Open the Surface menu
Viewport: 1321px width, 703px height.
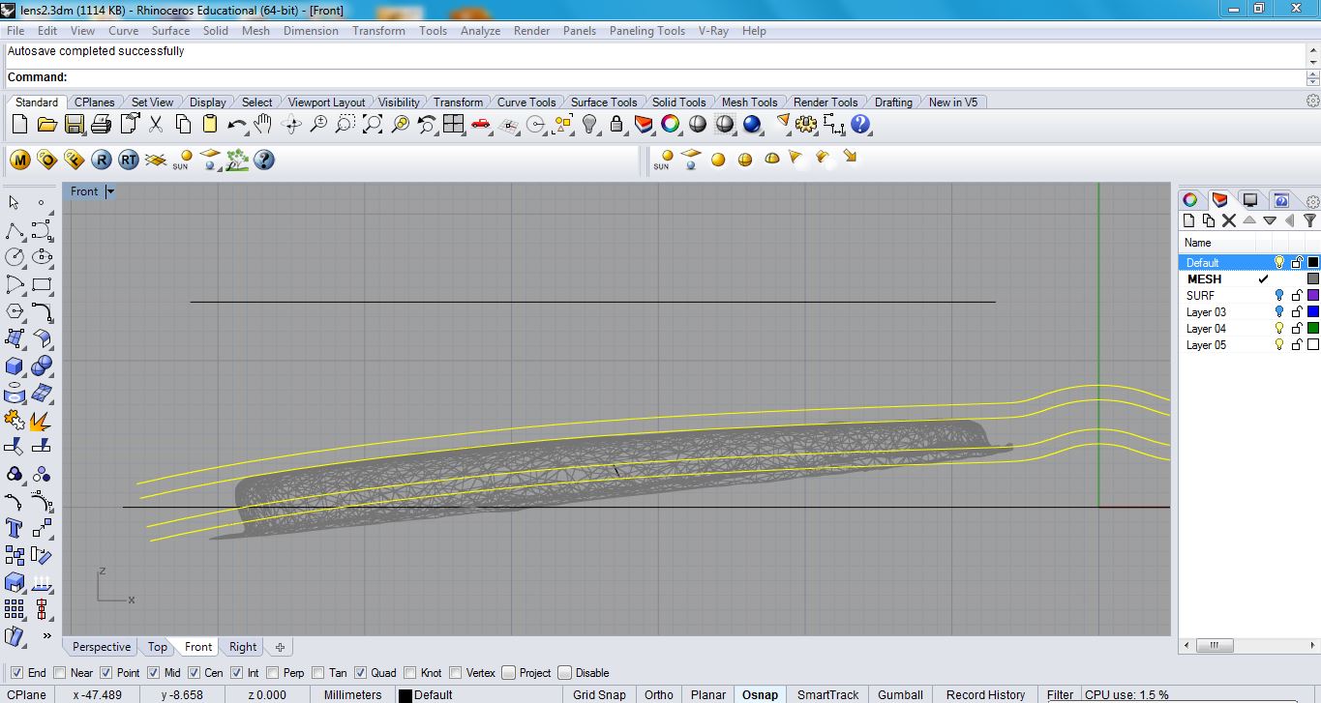tap(170, 31)
